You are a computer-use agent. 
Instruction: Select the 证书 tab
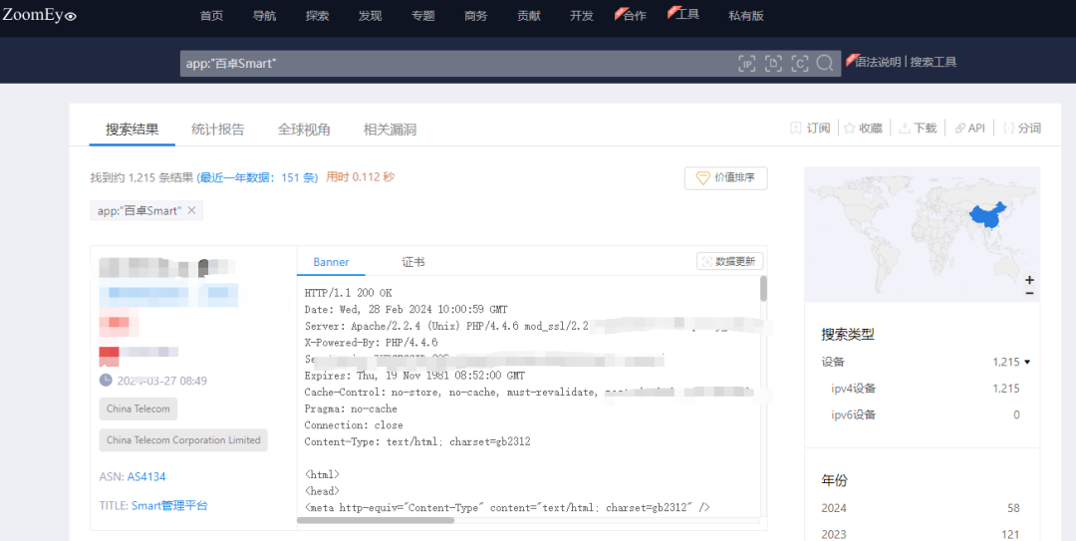click(x=413, y=262)
